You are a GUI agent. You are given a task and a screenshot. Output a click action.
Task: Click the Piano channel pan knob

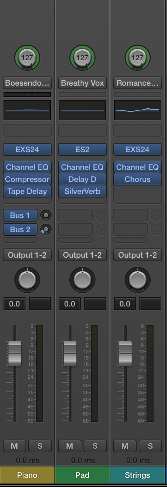[x=27, y=280]
